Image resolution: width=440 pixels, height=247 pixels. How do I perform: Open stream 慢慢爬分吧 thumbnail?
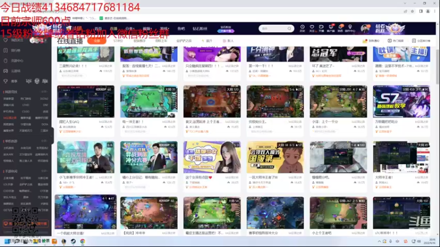(338, 157)
